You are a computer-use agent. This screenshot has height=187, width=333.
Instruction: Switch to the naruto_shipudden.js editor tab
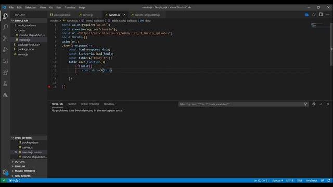coord(147,15)
